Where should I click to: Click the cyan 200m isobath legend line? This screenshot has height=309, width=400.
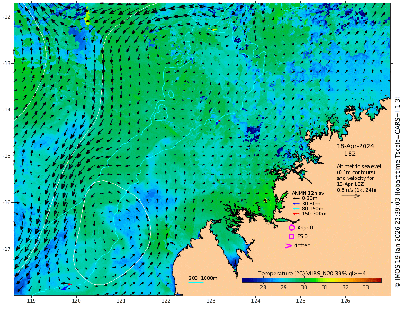[x=195, y=282]
